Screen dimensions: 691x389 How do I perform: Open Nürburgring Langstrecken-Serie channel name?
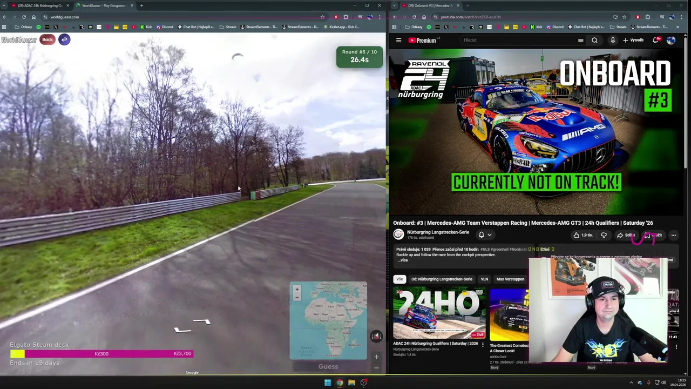(x=438, y=232)
